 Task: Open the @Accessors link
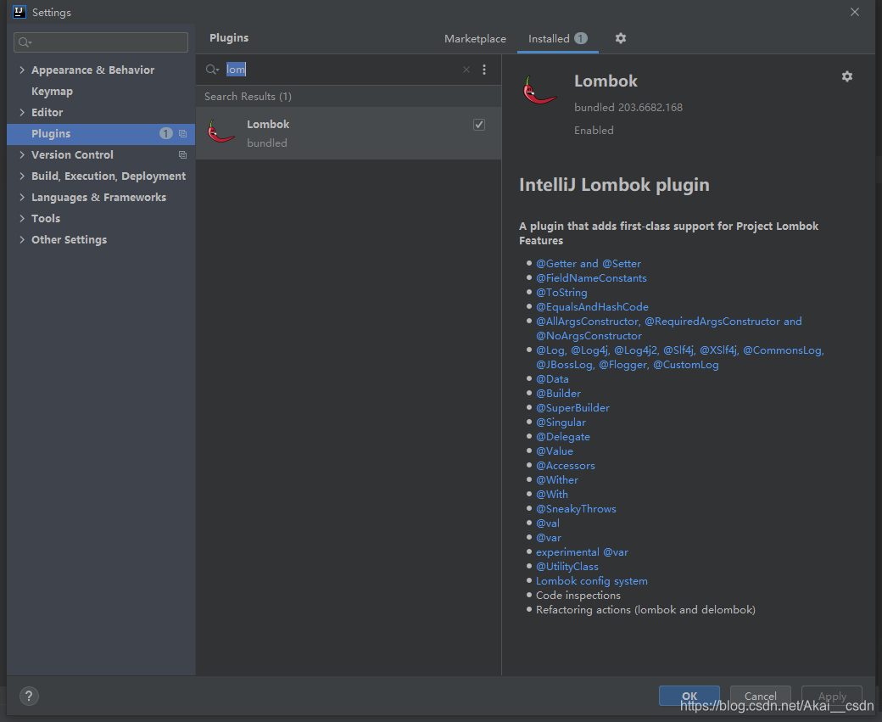pyautogui.click(x=566, y=466)
